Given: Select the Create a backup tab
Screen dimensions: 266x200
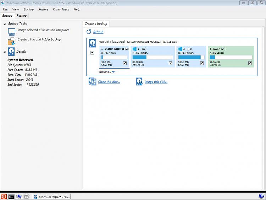Looking at the screenshot, I should coord(96,24).
